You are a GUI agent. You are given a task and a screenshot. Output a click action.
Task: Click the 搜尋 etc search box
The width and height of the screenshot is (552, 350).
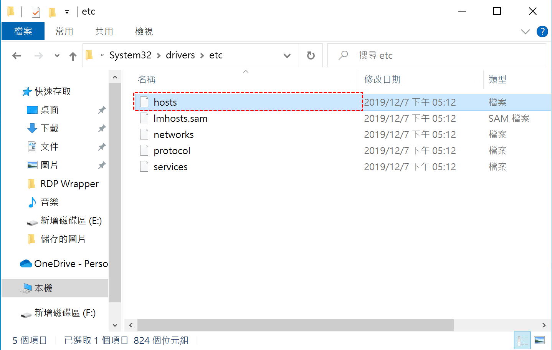(x=436, y=55)
